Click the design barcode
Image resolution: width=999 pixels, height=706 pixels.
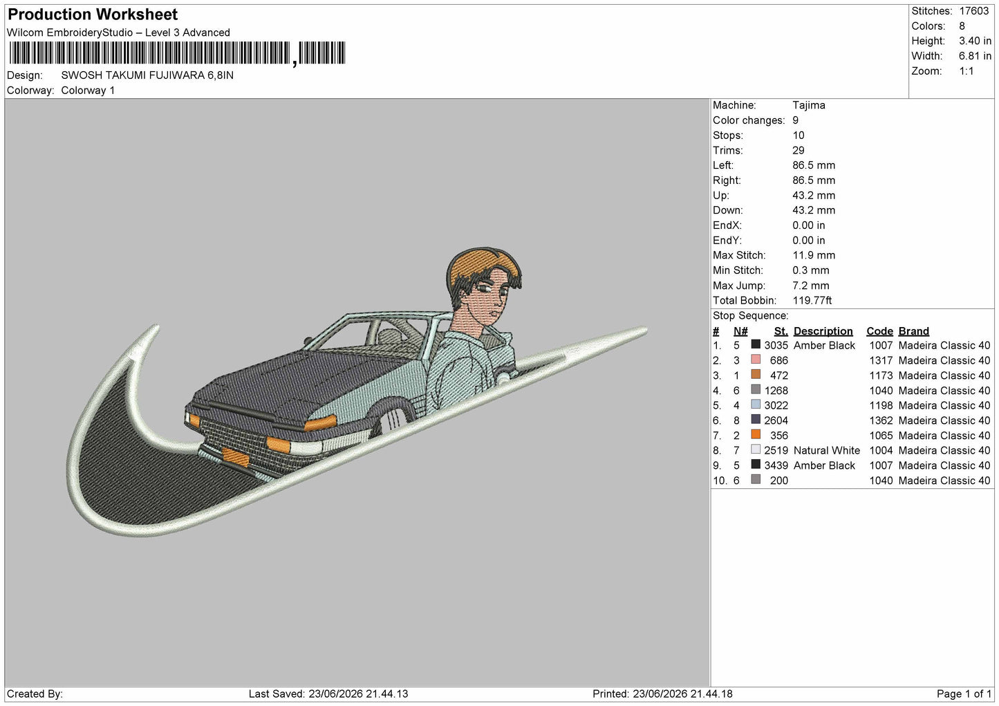[x=177, y=53]
